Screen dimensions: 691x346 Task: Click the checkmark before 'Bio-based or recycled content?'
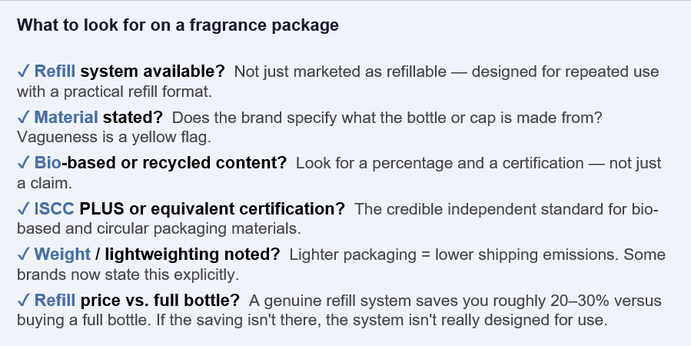23,163
